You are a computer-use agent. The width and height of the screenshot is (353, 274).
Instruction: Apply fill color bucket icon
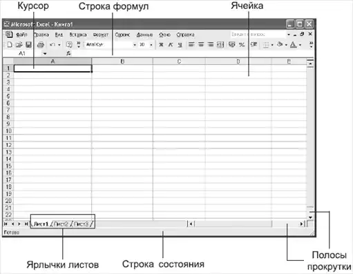tap(280, 44)
